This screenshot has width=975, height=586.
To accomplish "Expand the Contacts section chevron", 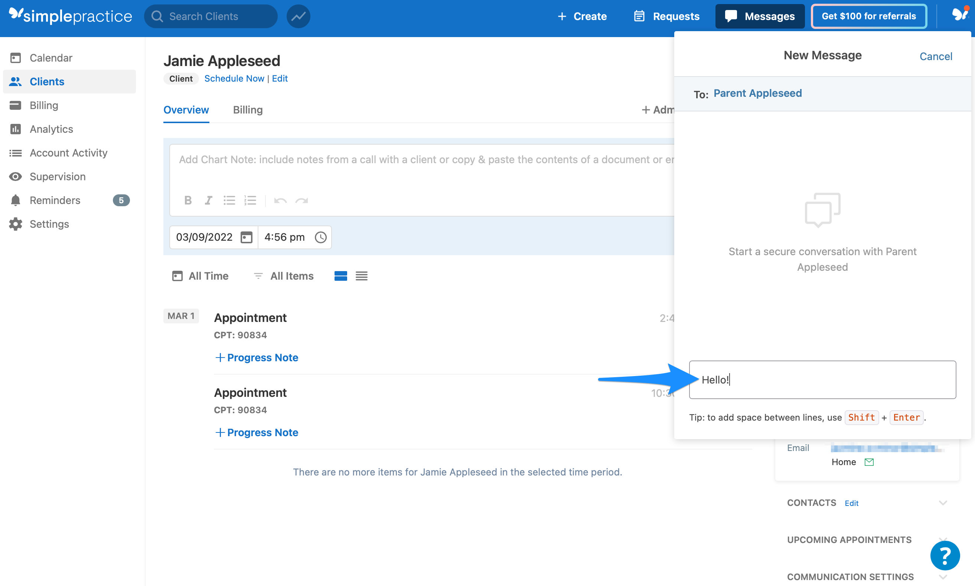I will coord(943,503).
